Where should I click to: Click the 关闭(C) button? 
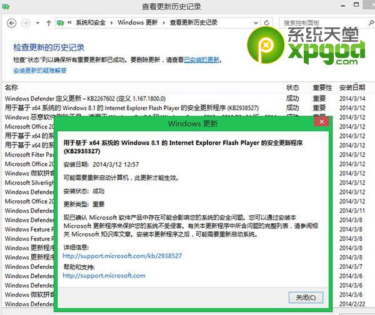[x=306, y=298]
